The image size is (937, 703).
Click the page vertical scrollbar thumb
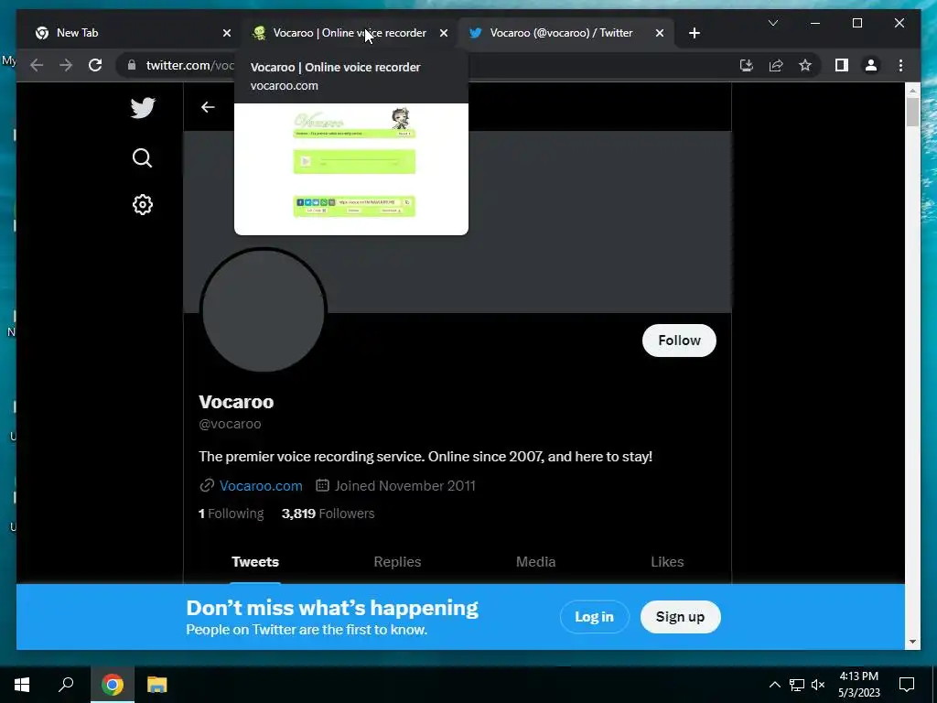click(x=912, y=112)
